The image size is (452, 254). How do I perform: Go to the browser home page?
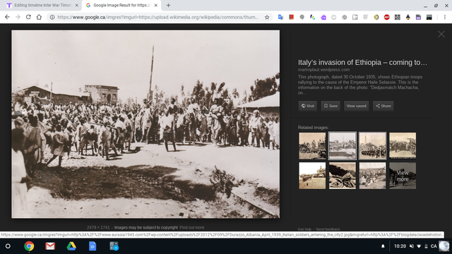[39, 17]
